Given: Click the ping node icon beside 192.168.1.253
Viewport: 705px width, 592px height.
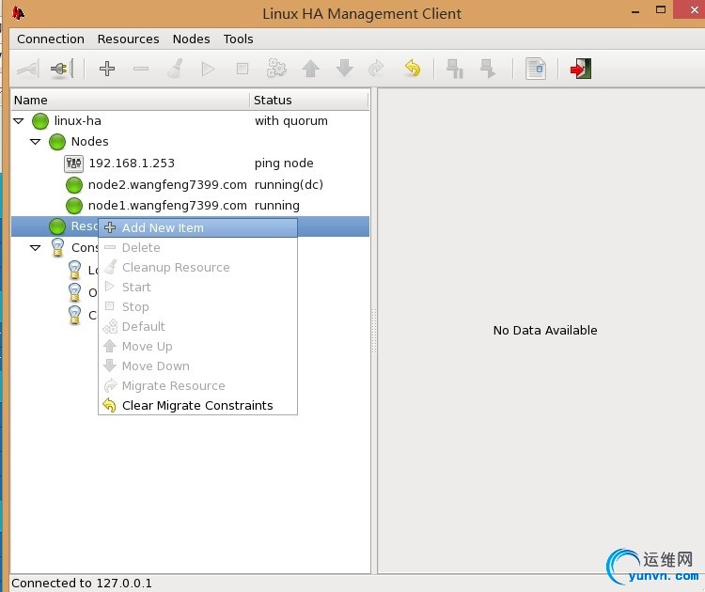Looking at the screenshot, I should (x=73, y=164).
